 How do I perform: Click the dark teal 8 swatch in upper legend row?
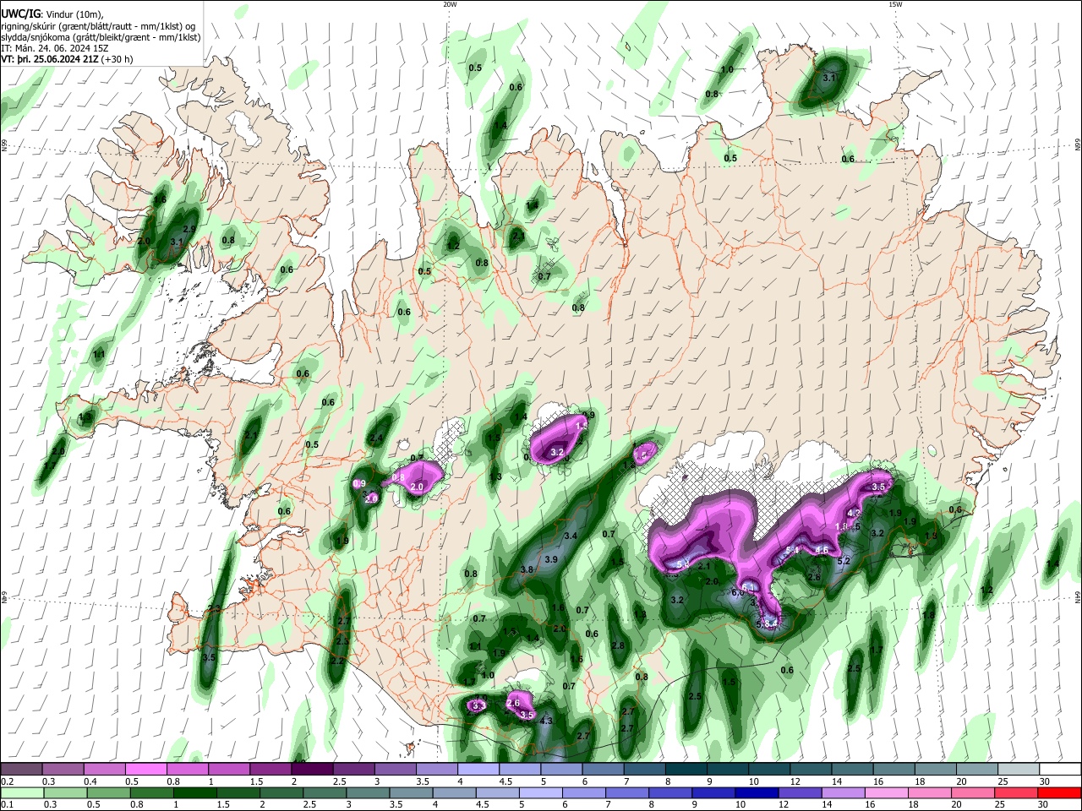tap(686, 769)
